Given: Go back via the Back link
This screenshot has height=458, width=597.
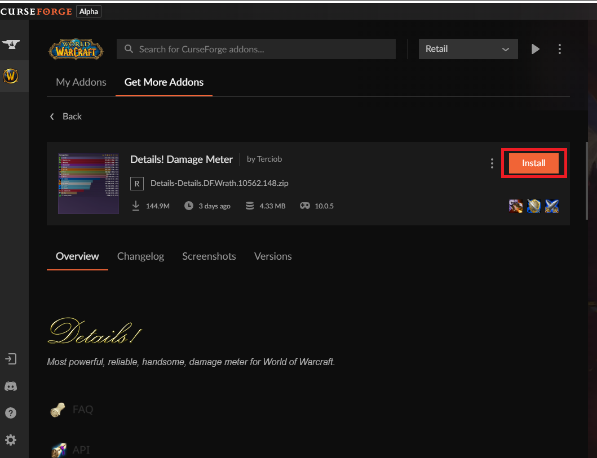Looking at the screenshot, I should tap(72, 117).
